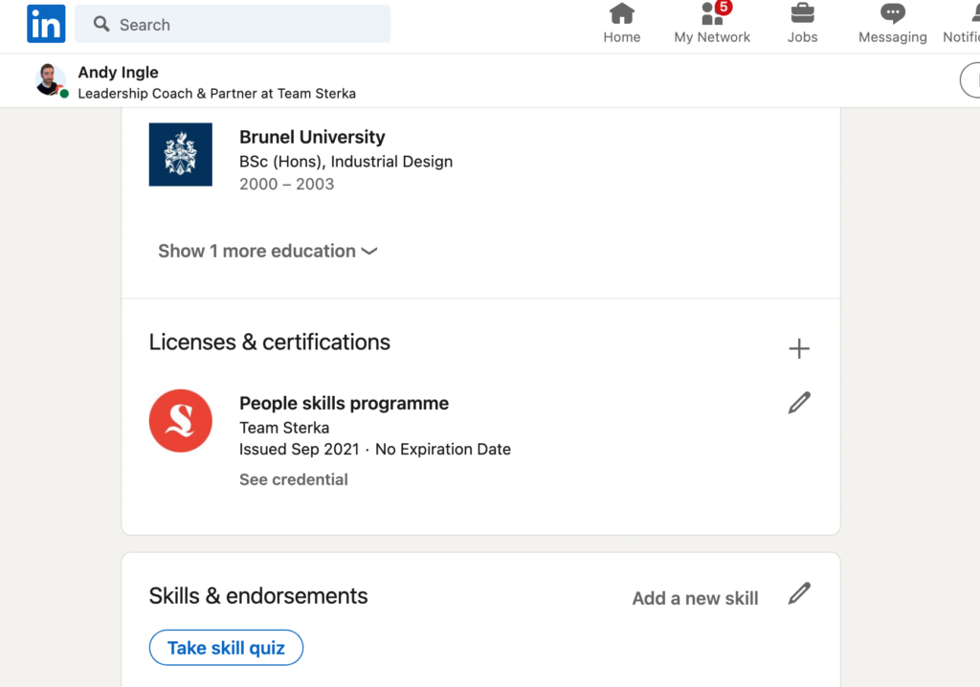Viewport: 980px width, 687px height.
Task: Open the Add a new skill pencil editor
Action: pyautogui.click(x=800, y=594)
